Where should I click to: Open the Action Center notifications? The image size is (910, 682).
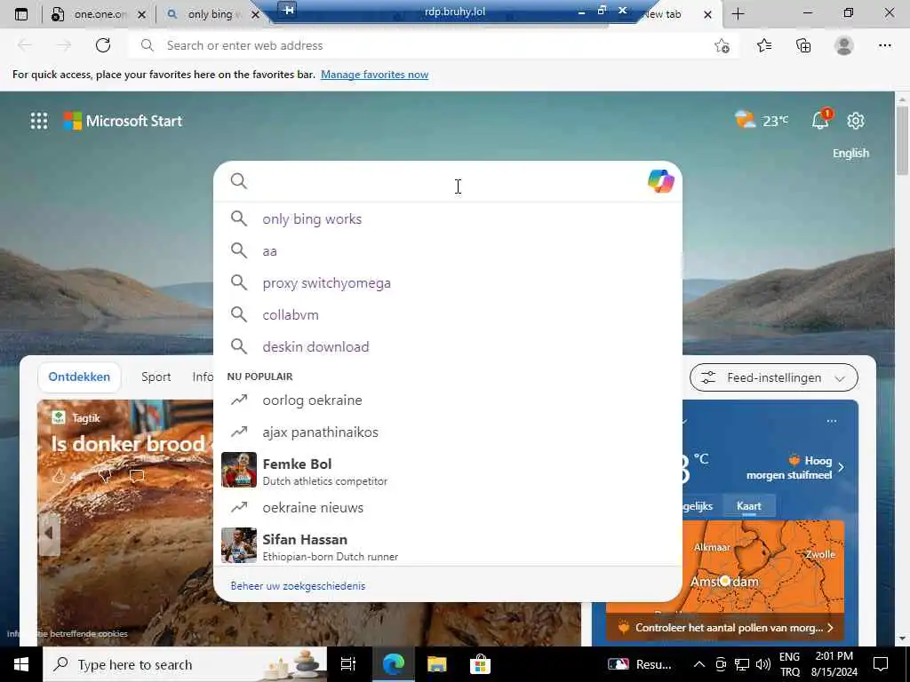pos(881,664)
